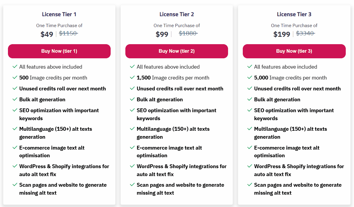The image size is (354, 207).
Task: Click checkmark beside 5,000 Image credits
Action: coord(250,77)
